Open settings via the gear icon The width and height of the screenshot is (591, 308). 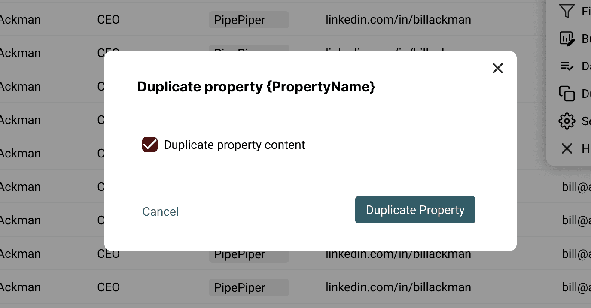pyautogui.click(x=567, y=121)
